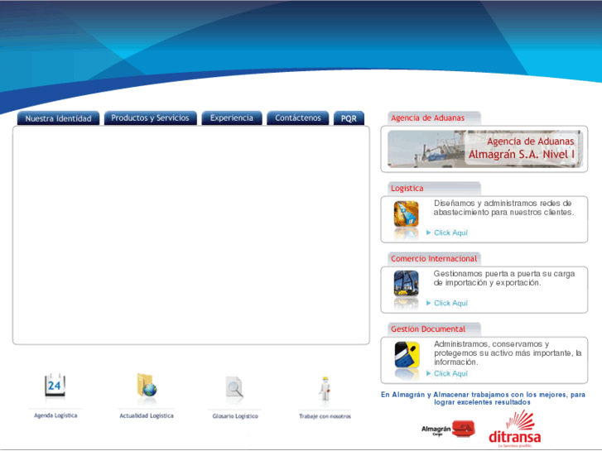Click the Actualidad Logística folder globe icon
Viewport: 602px width, 451px height.
pos(147,385)
